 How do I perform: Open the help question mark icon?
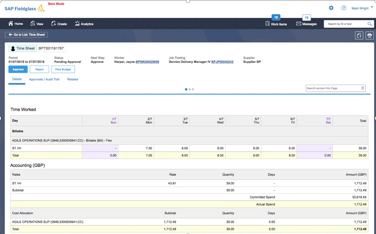[x=344, y=8]
